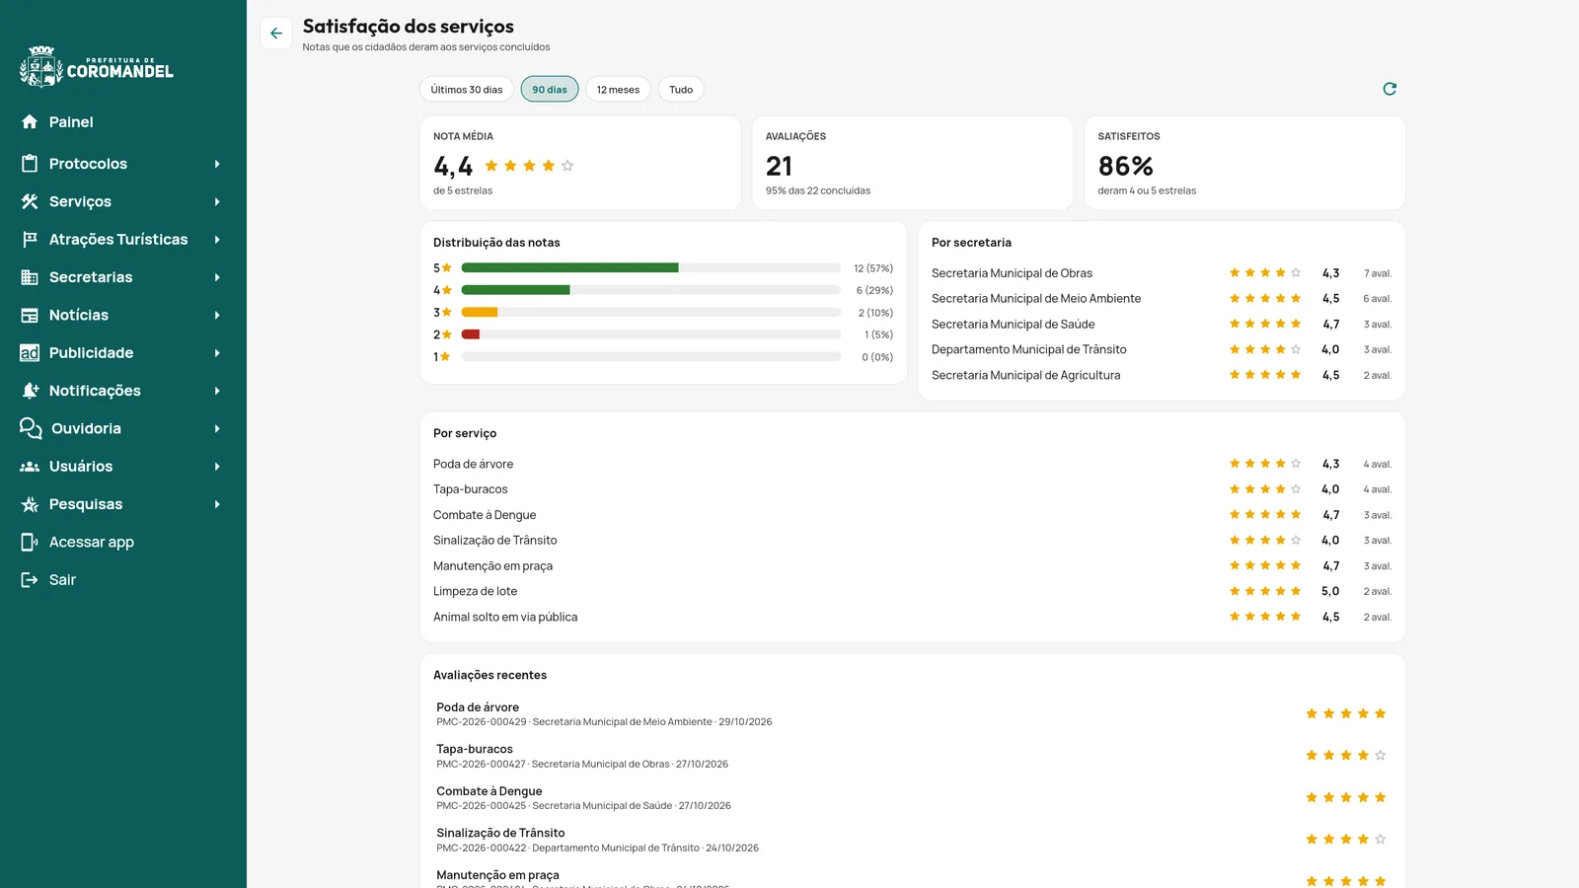Click the Notificações bell icon
The width and height of the screenshot is (1579, 888).
(30, 391)
